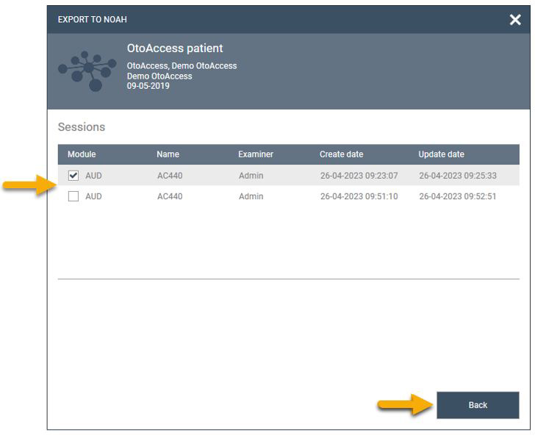
Task: Click AC440 name in the unchecked row
Action: click(x=170, y=196)
